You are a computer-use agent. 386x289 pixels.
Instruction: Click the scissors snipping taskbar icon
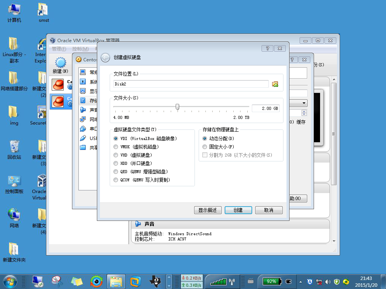tap(57, 281)
